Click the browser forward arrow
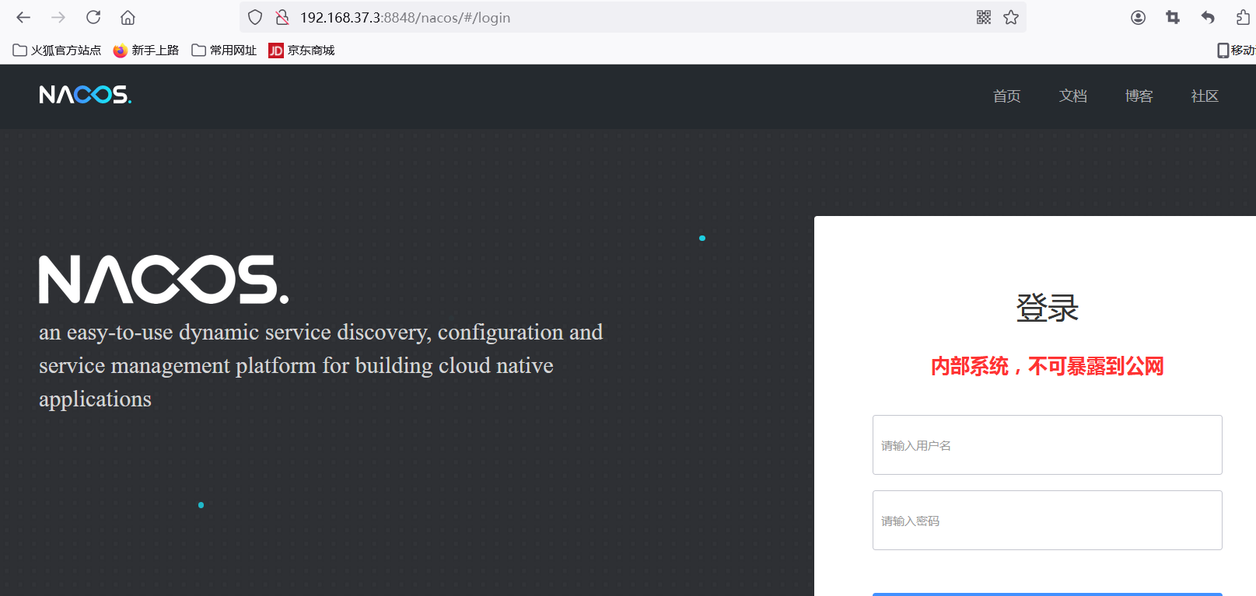 pyautogui.click(x=58, y=17)
